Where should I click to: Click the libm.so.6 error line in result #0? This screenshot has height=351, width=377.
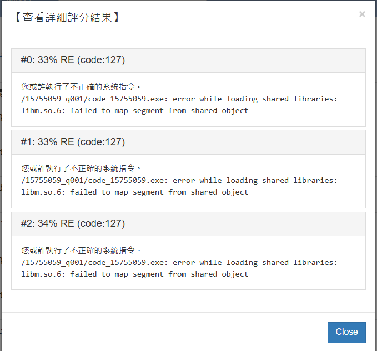coord(135,110)
